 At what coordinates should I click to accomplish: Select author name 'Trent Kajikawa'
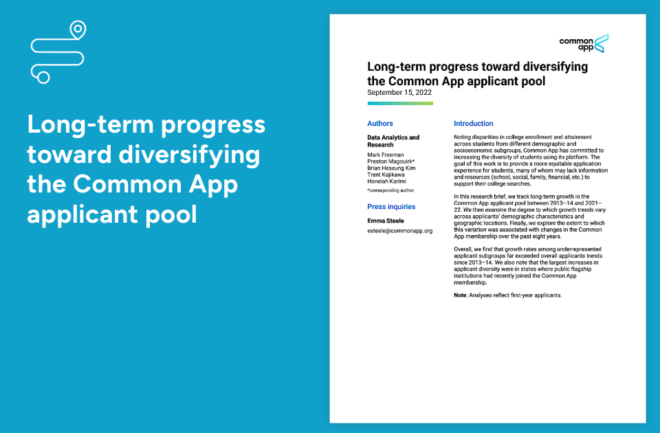(386, 175)
